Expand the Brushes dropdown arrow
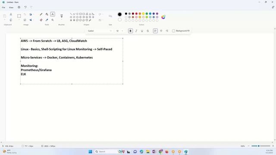The height and width of the screenshot is (155, 276). coord(62,20)
